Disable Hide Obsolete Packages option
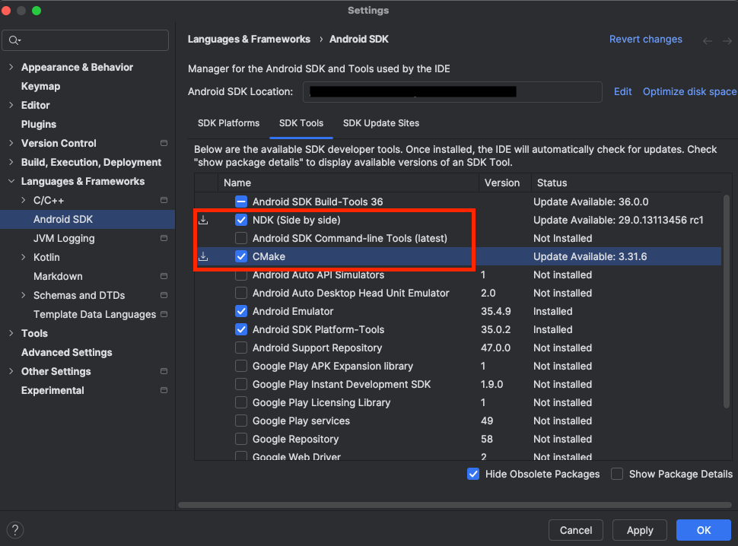Viewport: 738px width, 546px height. click(x=473, y=474)
